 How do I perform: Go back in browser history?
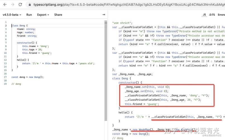pos(5,4)
